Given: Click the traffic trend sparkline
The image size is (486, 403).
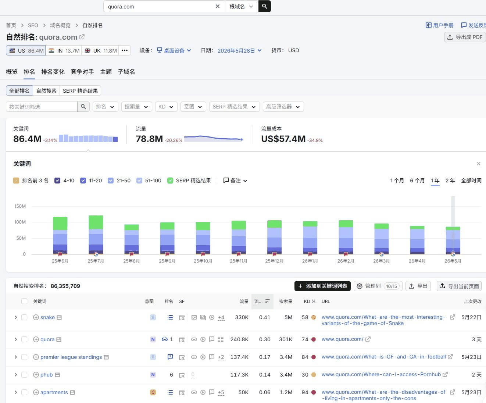Looking at the screenshot, I should pos(213,139).
